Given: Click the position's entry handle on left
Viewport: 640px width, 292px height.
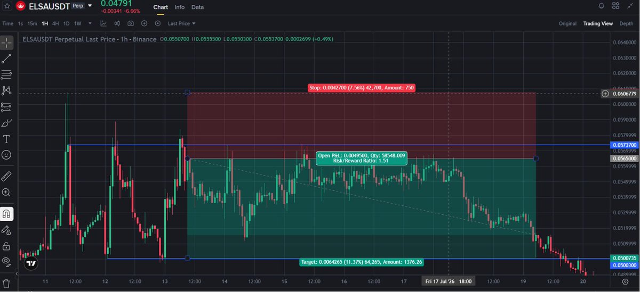Looking at the screenshot, I should 187,158.
